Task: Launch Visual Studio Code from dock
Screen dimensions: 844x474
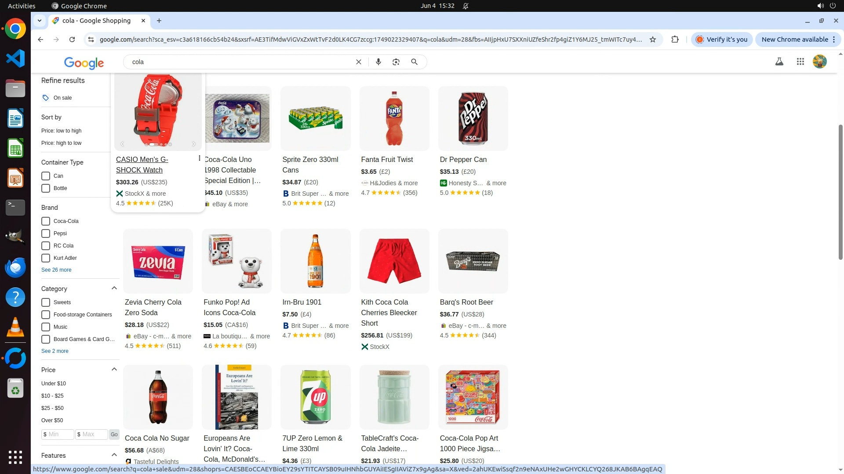Action: [x=15, y=58]
